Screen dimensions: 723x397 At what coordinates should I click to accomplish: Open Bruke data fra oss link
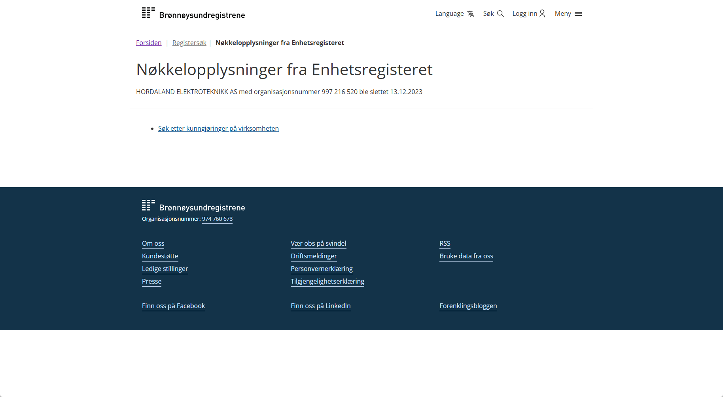click(x=466, y=256)
